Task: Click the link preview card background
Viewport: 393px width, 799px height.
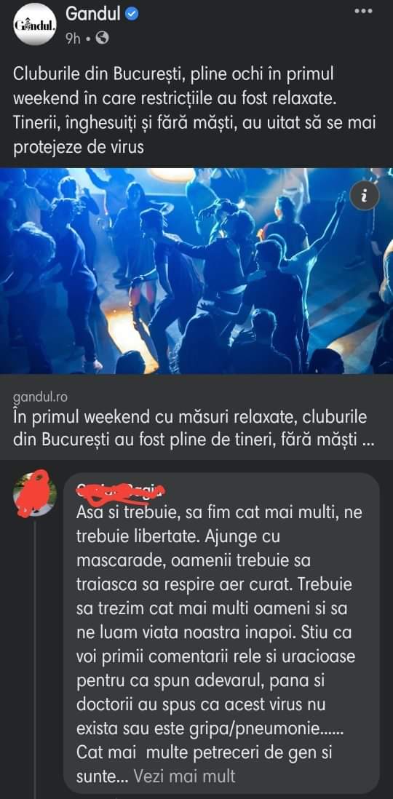Action: (x=196, y=417)
